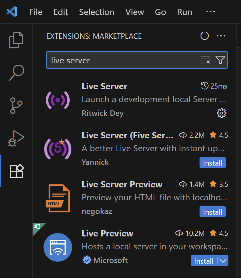Click the Live Server Preview HTML icon
The width and height of the screenshot is (241, 278).
coord(58,198)
